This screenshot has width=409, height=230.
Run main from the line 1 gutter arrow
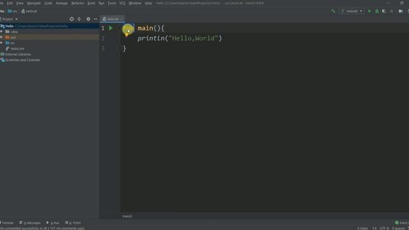click(111, 28)
